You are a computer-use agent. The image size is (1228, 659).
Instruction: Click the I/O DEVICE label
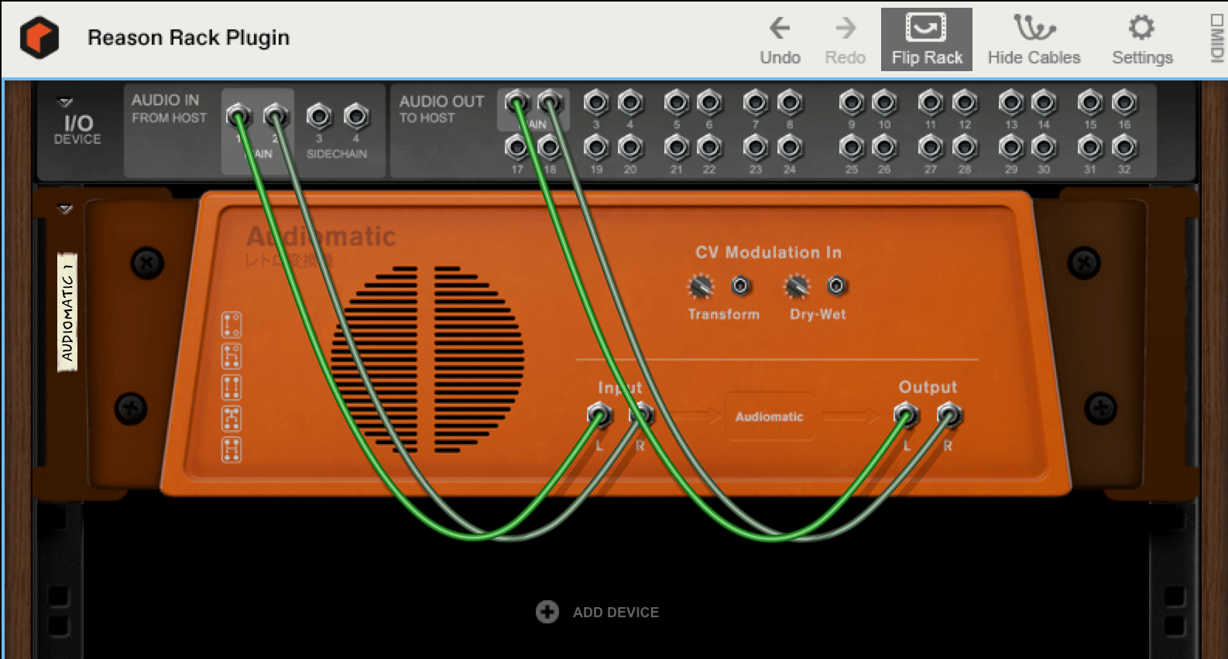pyautogui.click(x=77, y=129)
